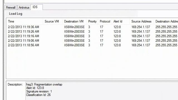Click protocol 17 in the 11:19:36 row
This screenshot has height=100, width=178.
click(102, 27)
